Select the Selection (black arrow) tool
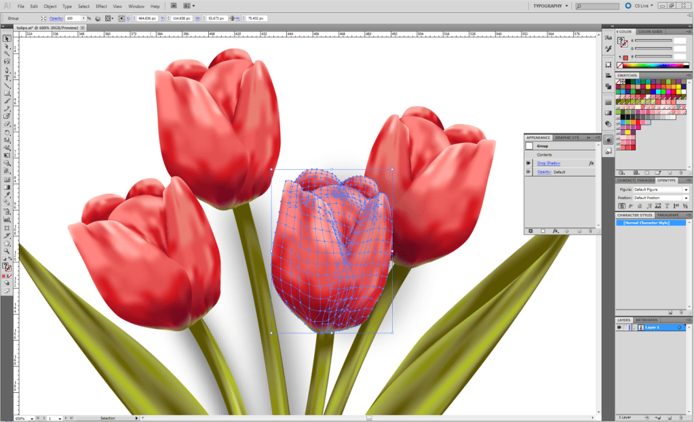Screen dimensions: 694x422 pos(7,39)
